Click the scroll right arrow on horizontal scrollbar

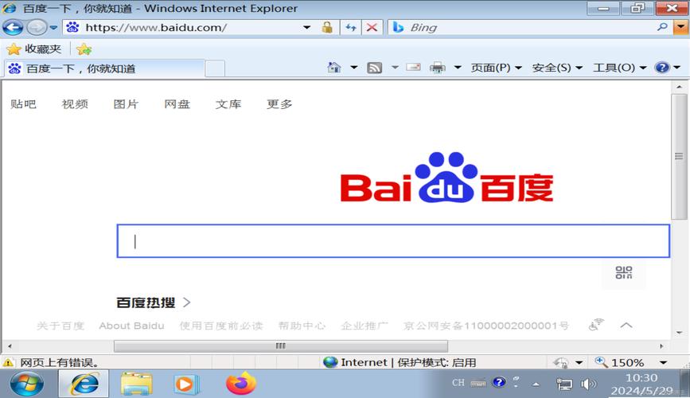pyautogui.click(x=661, y=346)
